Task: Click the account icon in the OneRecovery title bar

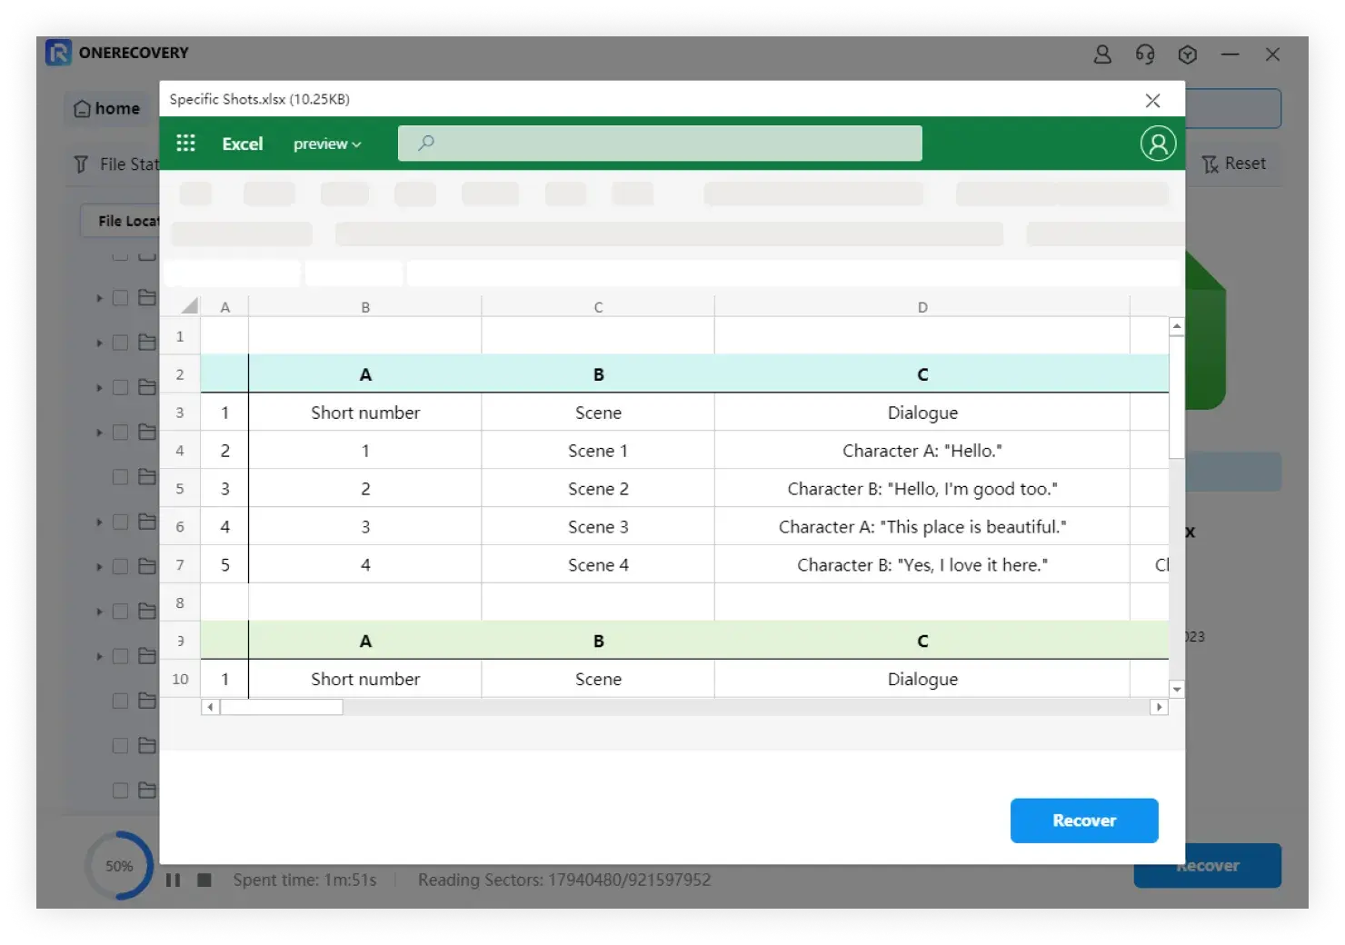Action: click(x=1101, y=55)
